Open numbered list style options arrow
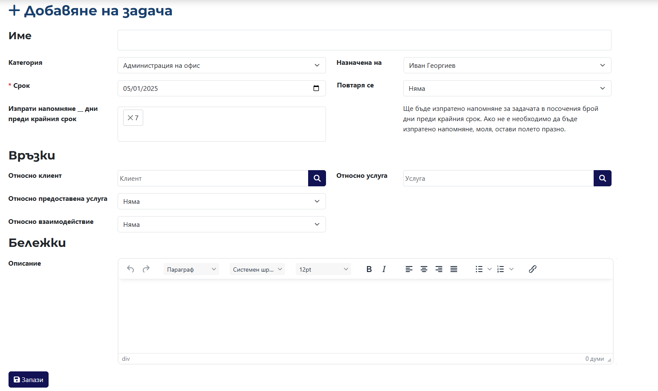 pyautogui.click(x=511, y=269)
